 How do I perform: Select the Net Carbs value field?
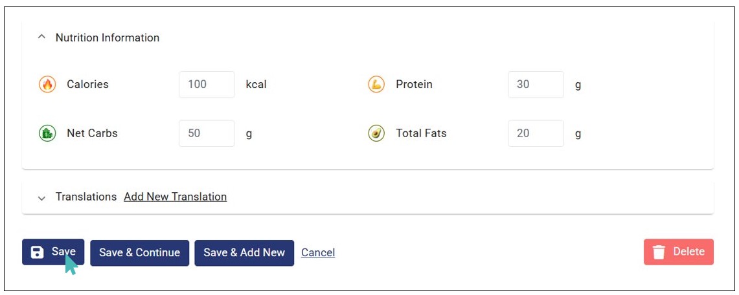(207, 133)
